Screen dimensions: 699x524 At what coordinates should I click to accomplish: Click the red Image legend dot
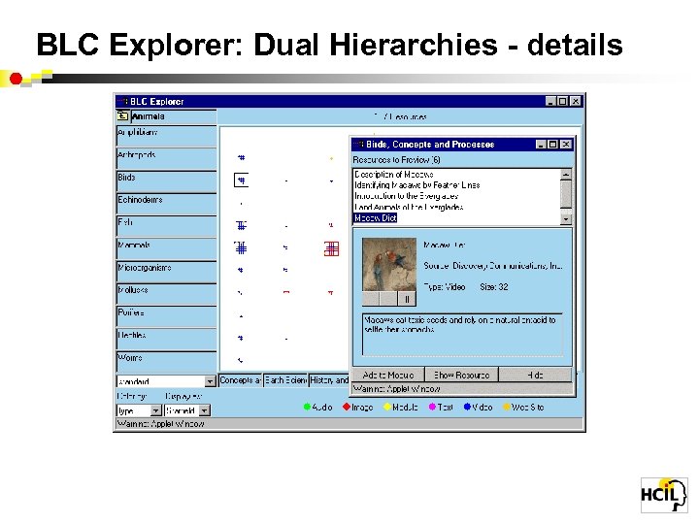click(347, 407)
